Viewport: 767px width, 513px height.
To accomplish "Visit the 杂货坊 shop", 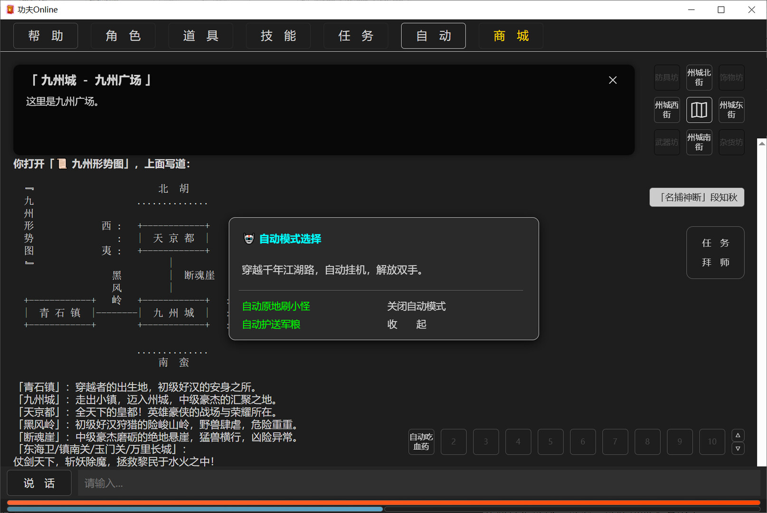I will 731,142.
